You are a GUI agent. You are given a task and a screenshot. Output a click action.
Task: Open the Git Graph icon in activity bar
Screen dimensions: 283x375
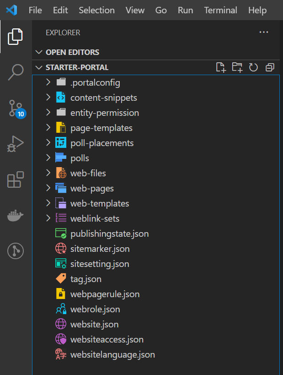16,251
